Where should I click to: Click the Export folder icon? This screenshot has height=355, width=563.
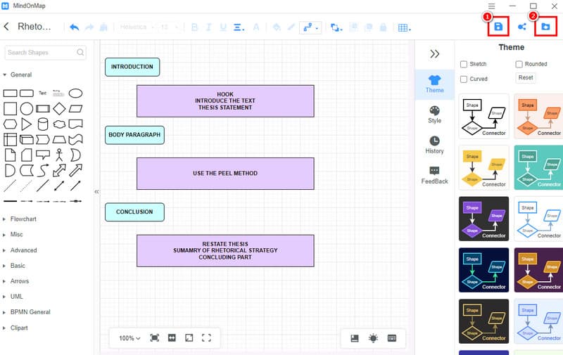click(x=546, y=27)
